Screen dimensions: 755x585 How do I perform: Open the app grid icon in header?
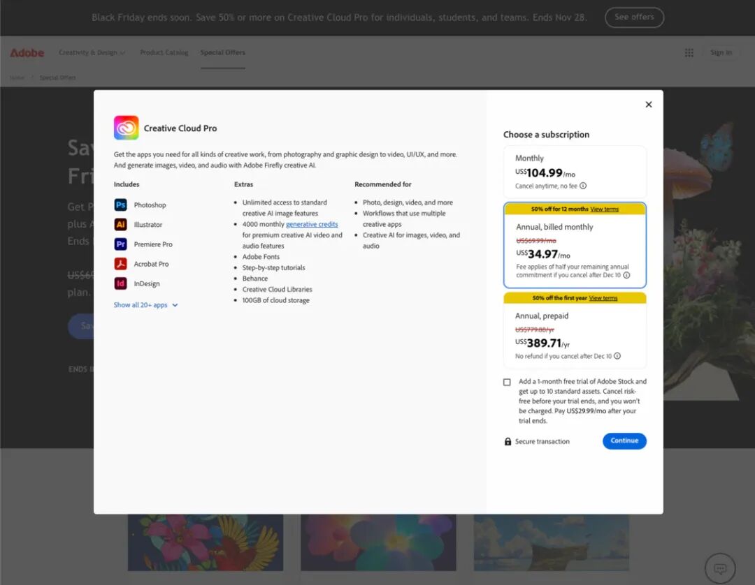(x=689, y=53)
